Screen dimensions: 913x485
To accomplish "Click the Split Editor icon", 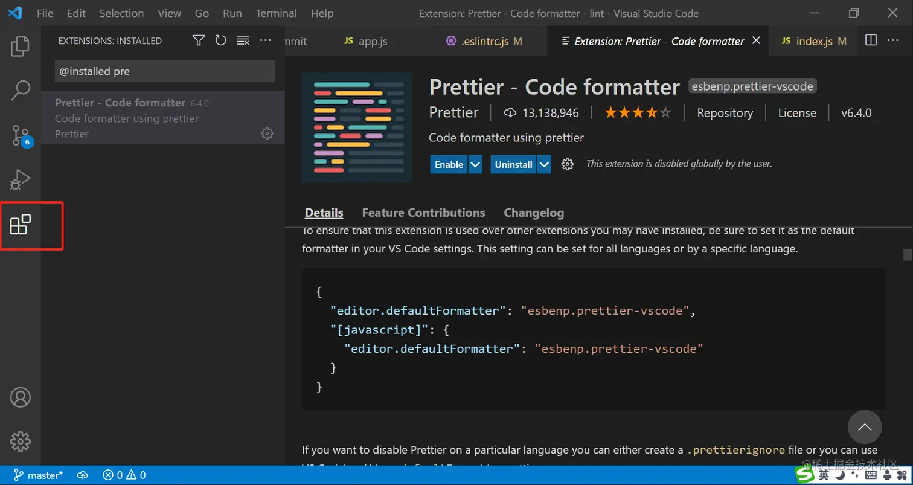I will (870, 40).
